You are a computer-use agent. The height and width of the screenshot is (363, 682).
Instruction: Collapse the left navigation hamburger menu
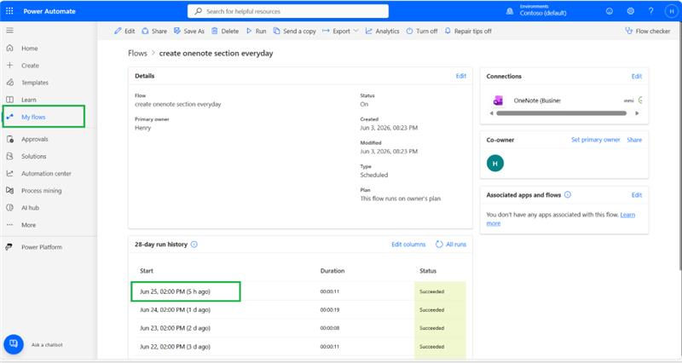pyautogui.click(x=9, y=31)
